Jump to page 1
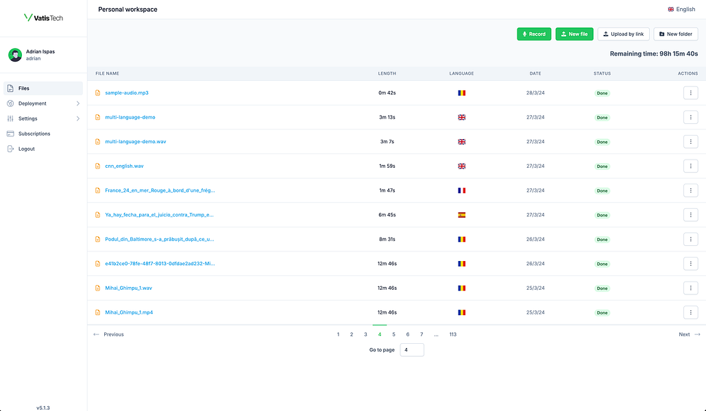The height and width of the screenshot is (411, 706). click(x=338, y=334)
